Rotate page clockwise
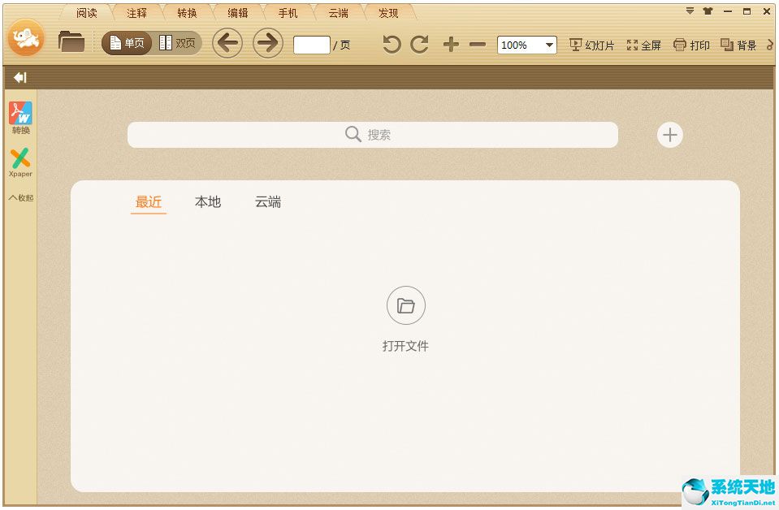The image size is (779, 510). click(x=419, y=45)
